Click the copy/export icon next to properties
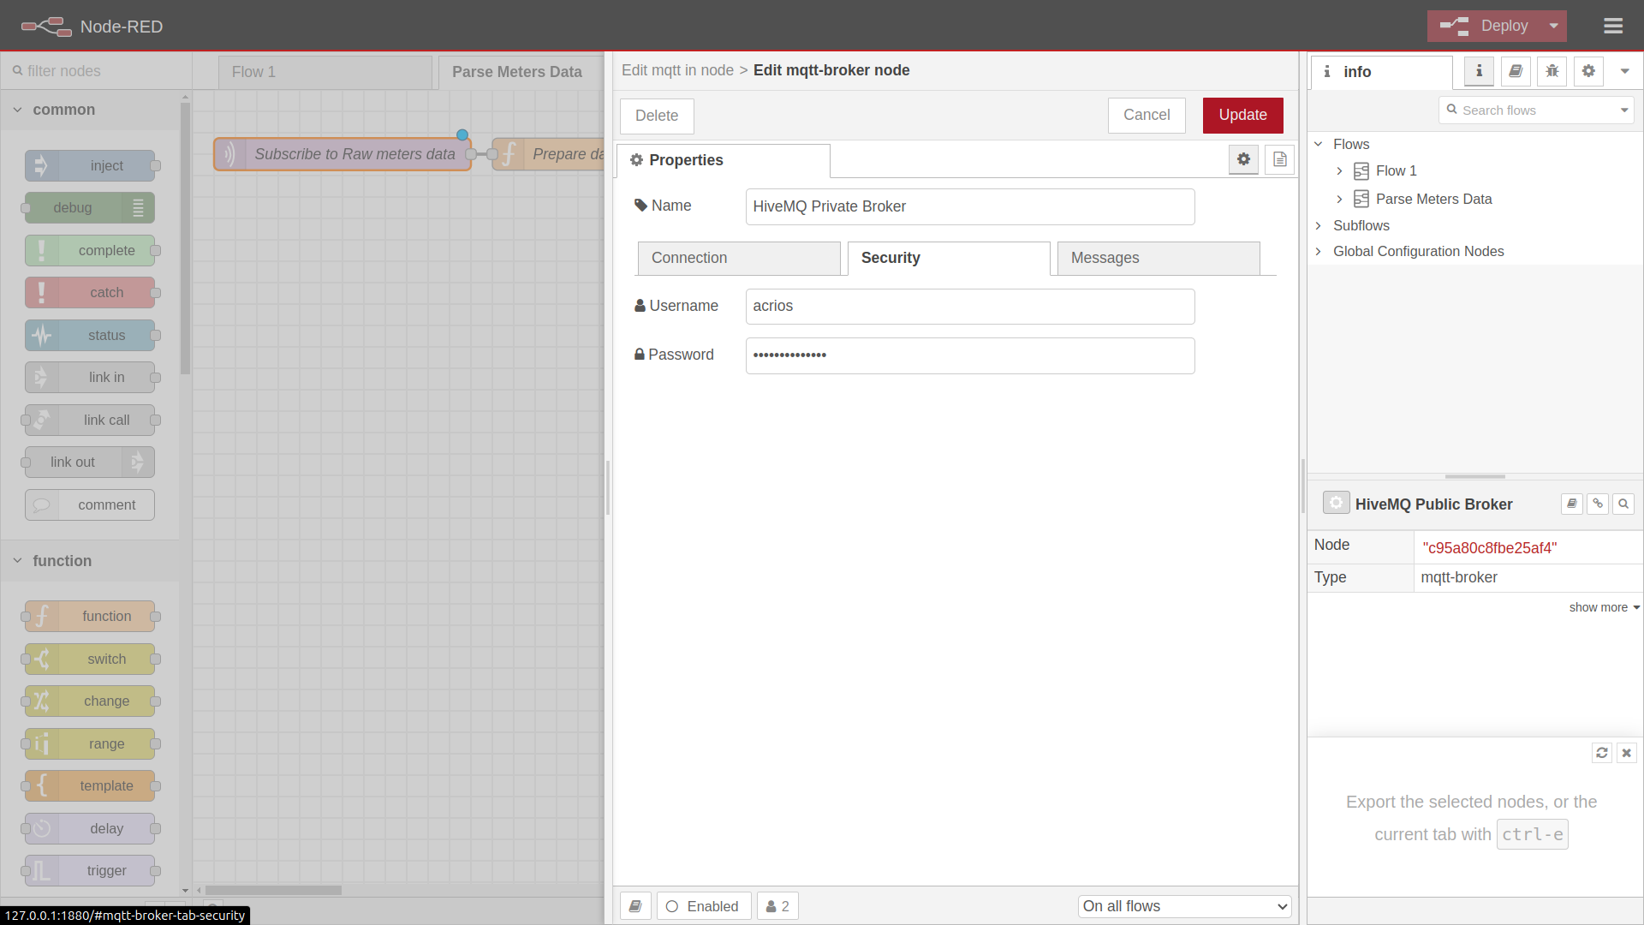The width and height of the screenshot is (1644, 925). pyautogui.click(x=1280, y=159)
